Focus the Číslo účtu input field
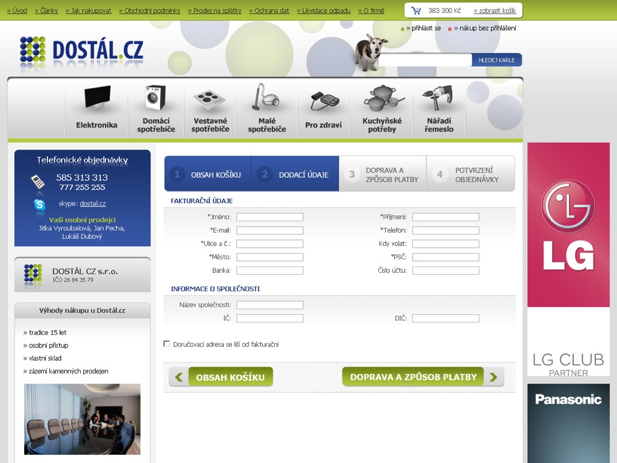The image size is (617, 463). [446, 270]
